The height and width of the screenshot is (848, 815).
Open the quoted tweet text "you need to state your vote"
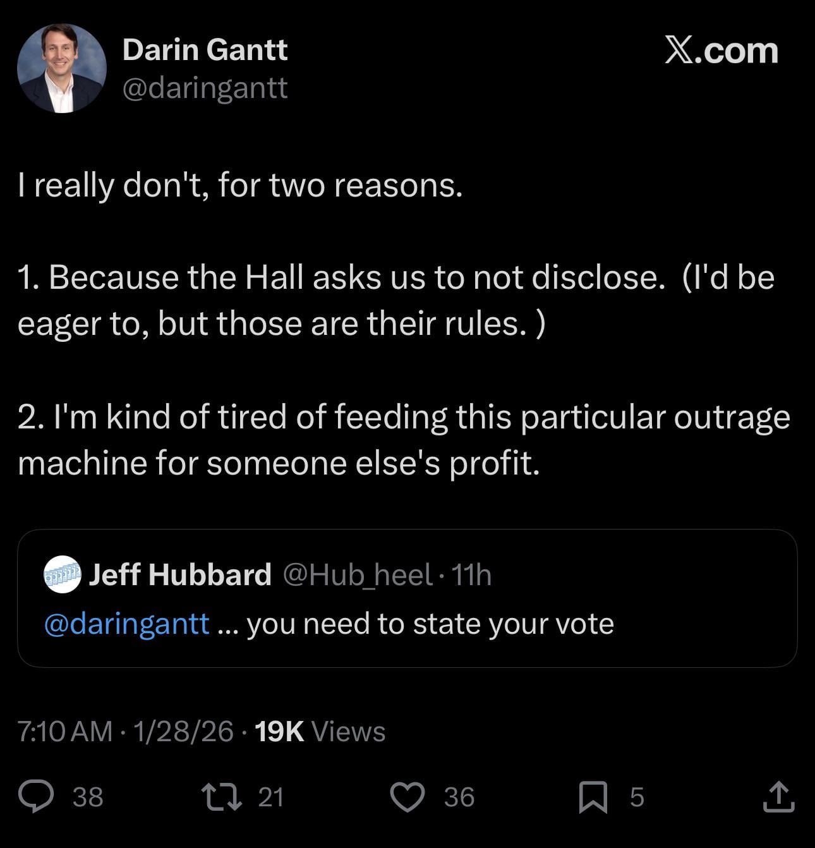(x=430, y=624)
